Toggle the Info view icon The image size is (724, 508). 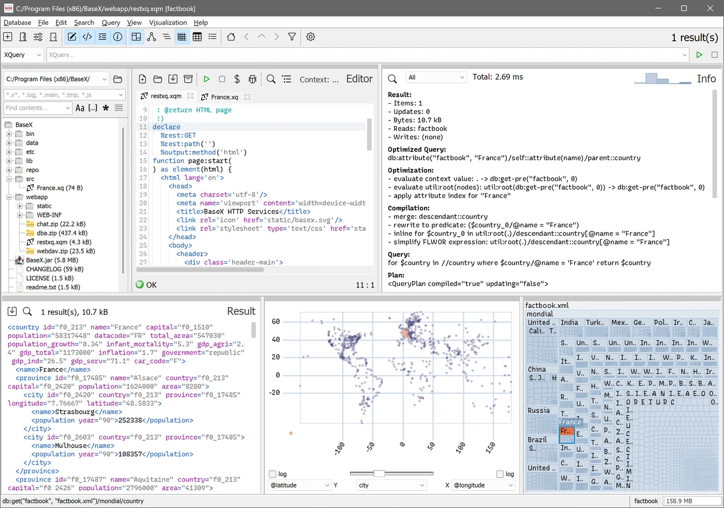(118, 37)
